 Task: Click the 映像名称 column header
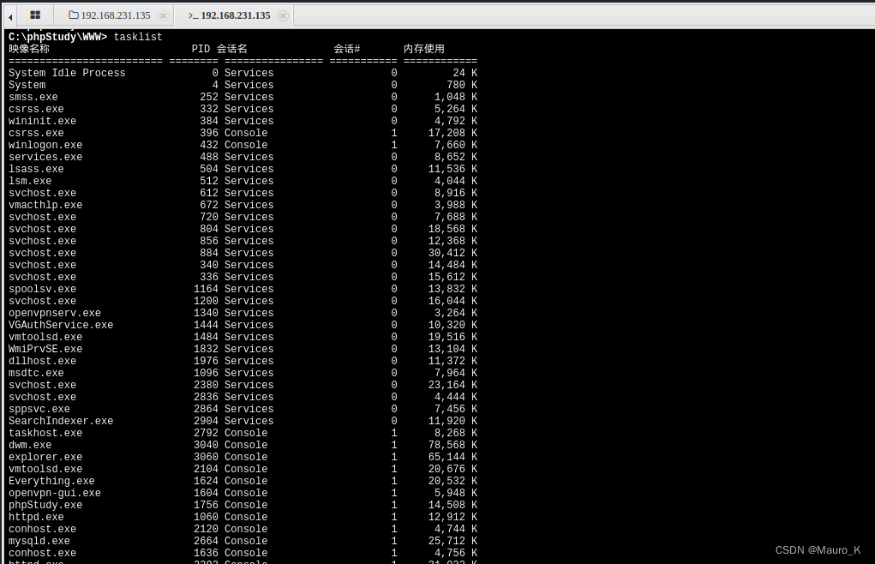click(x=29, y=49)
